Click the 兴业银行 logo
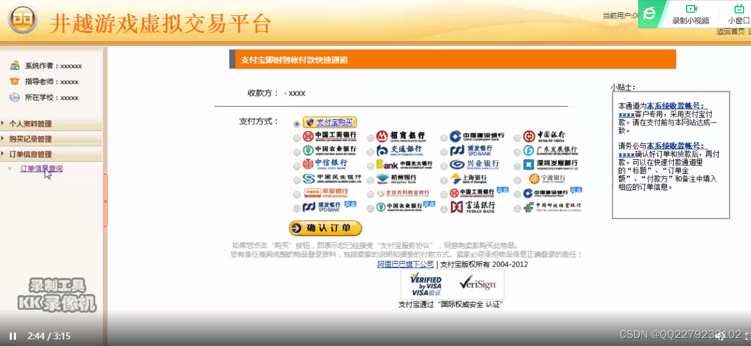Image resolution: width=751 pixels, height=346 pixels. pyautogui.click(x=475, y=165)
